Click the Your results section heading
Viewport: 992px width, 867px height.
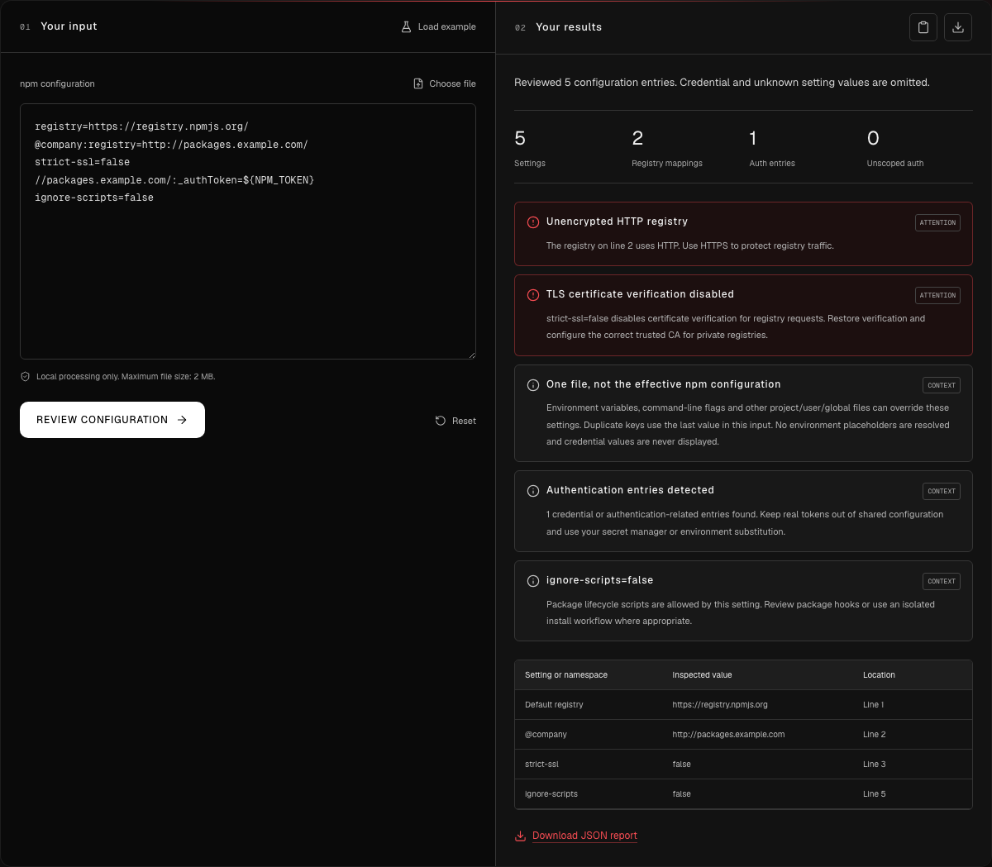[x=569, y=27]
